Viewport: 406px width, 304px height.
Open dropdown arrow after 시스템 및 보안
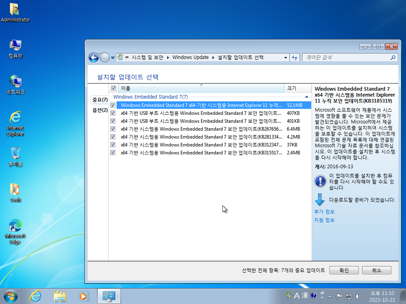click(168, 57)
